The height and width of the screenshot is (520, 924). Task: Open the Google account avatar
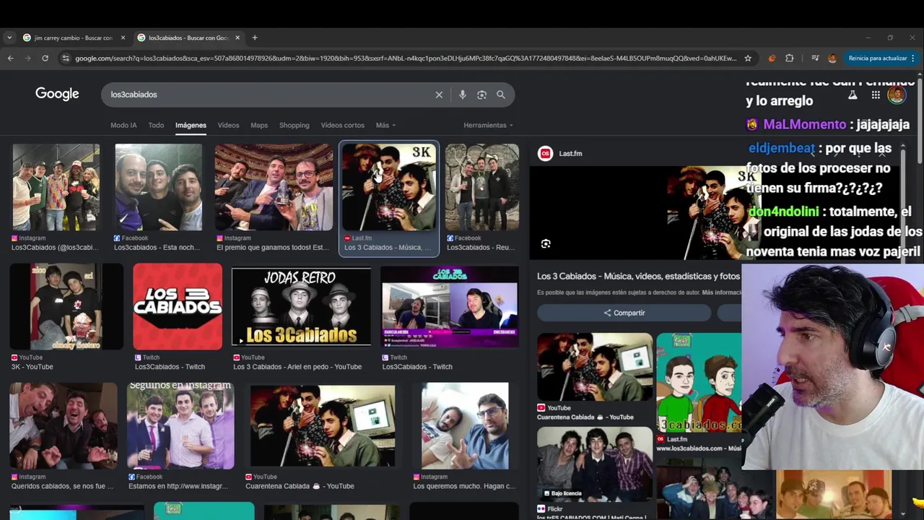(897, 95)
